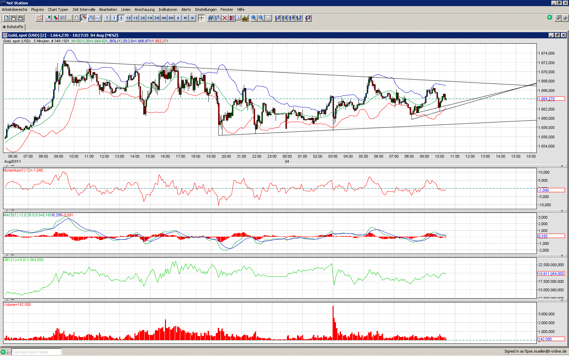Click the bars icon with red diagonal line
The image size is (569, 356).
[x=308, y=18]
